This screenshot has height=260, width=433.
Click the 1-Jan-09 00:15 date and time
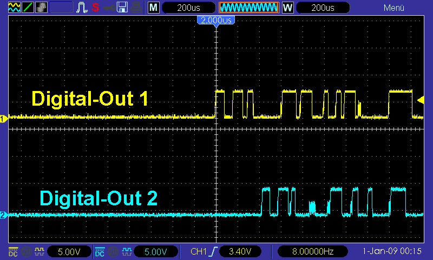coord(391,251)
